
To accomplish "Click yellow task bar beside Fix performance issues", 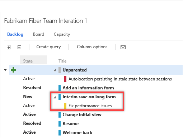I will 65,106.
